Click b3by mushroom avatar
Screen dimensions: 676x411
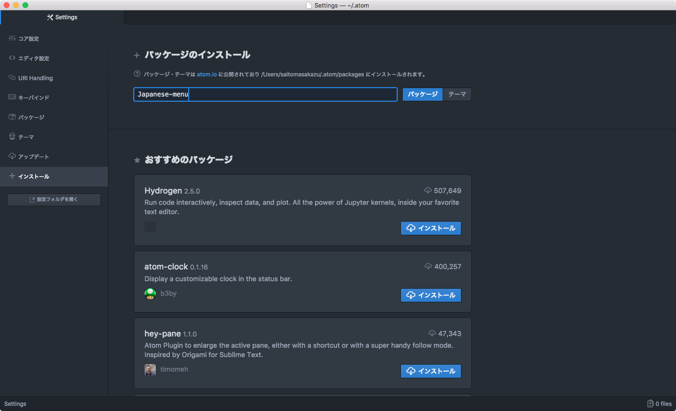point(150,294)
